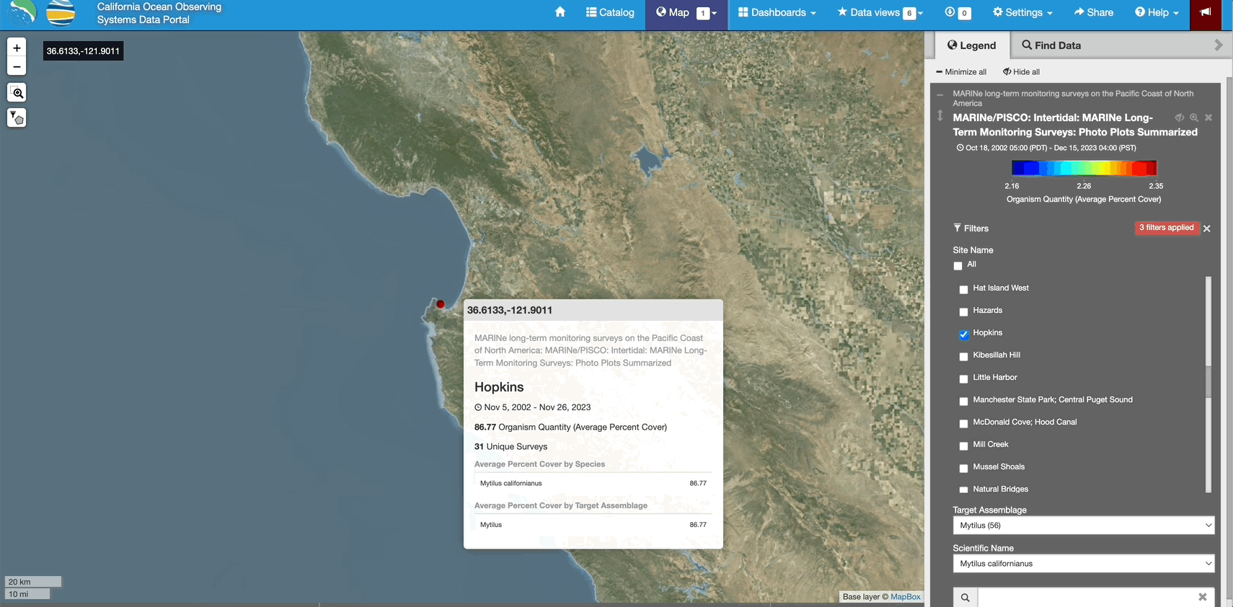Open Scientific Name dropdown
Viewport: 1233px width, 607px height.
[x=1084, y=564]
